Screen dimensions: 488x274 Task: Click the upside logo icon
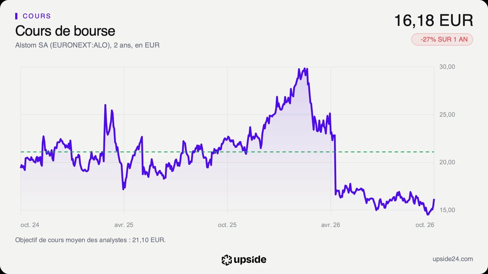pyautogui.click(x=227, y=260)
